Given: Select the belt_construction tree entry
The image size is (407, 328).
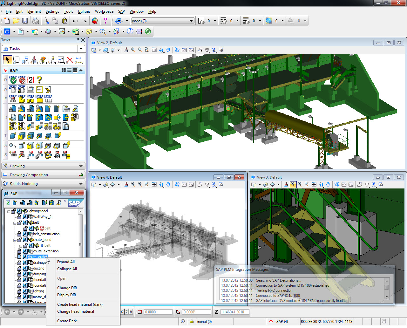Looking at the screenshot, I should click(46, 234).
